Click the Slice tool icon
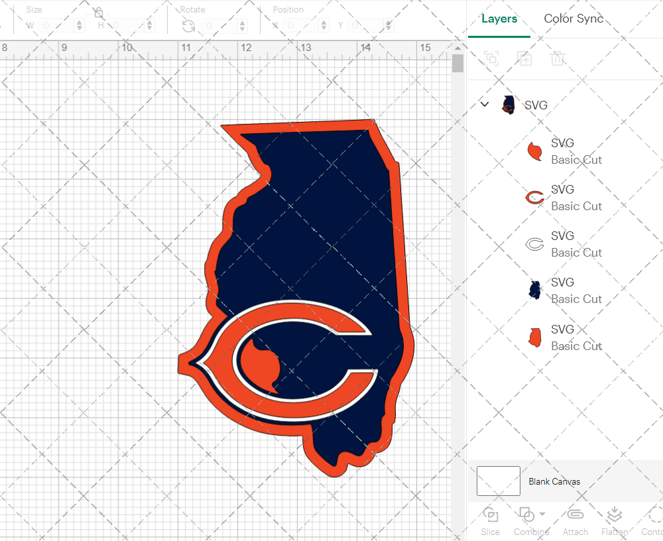The image size is (663, 541). (491, 515)
